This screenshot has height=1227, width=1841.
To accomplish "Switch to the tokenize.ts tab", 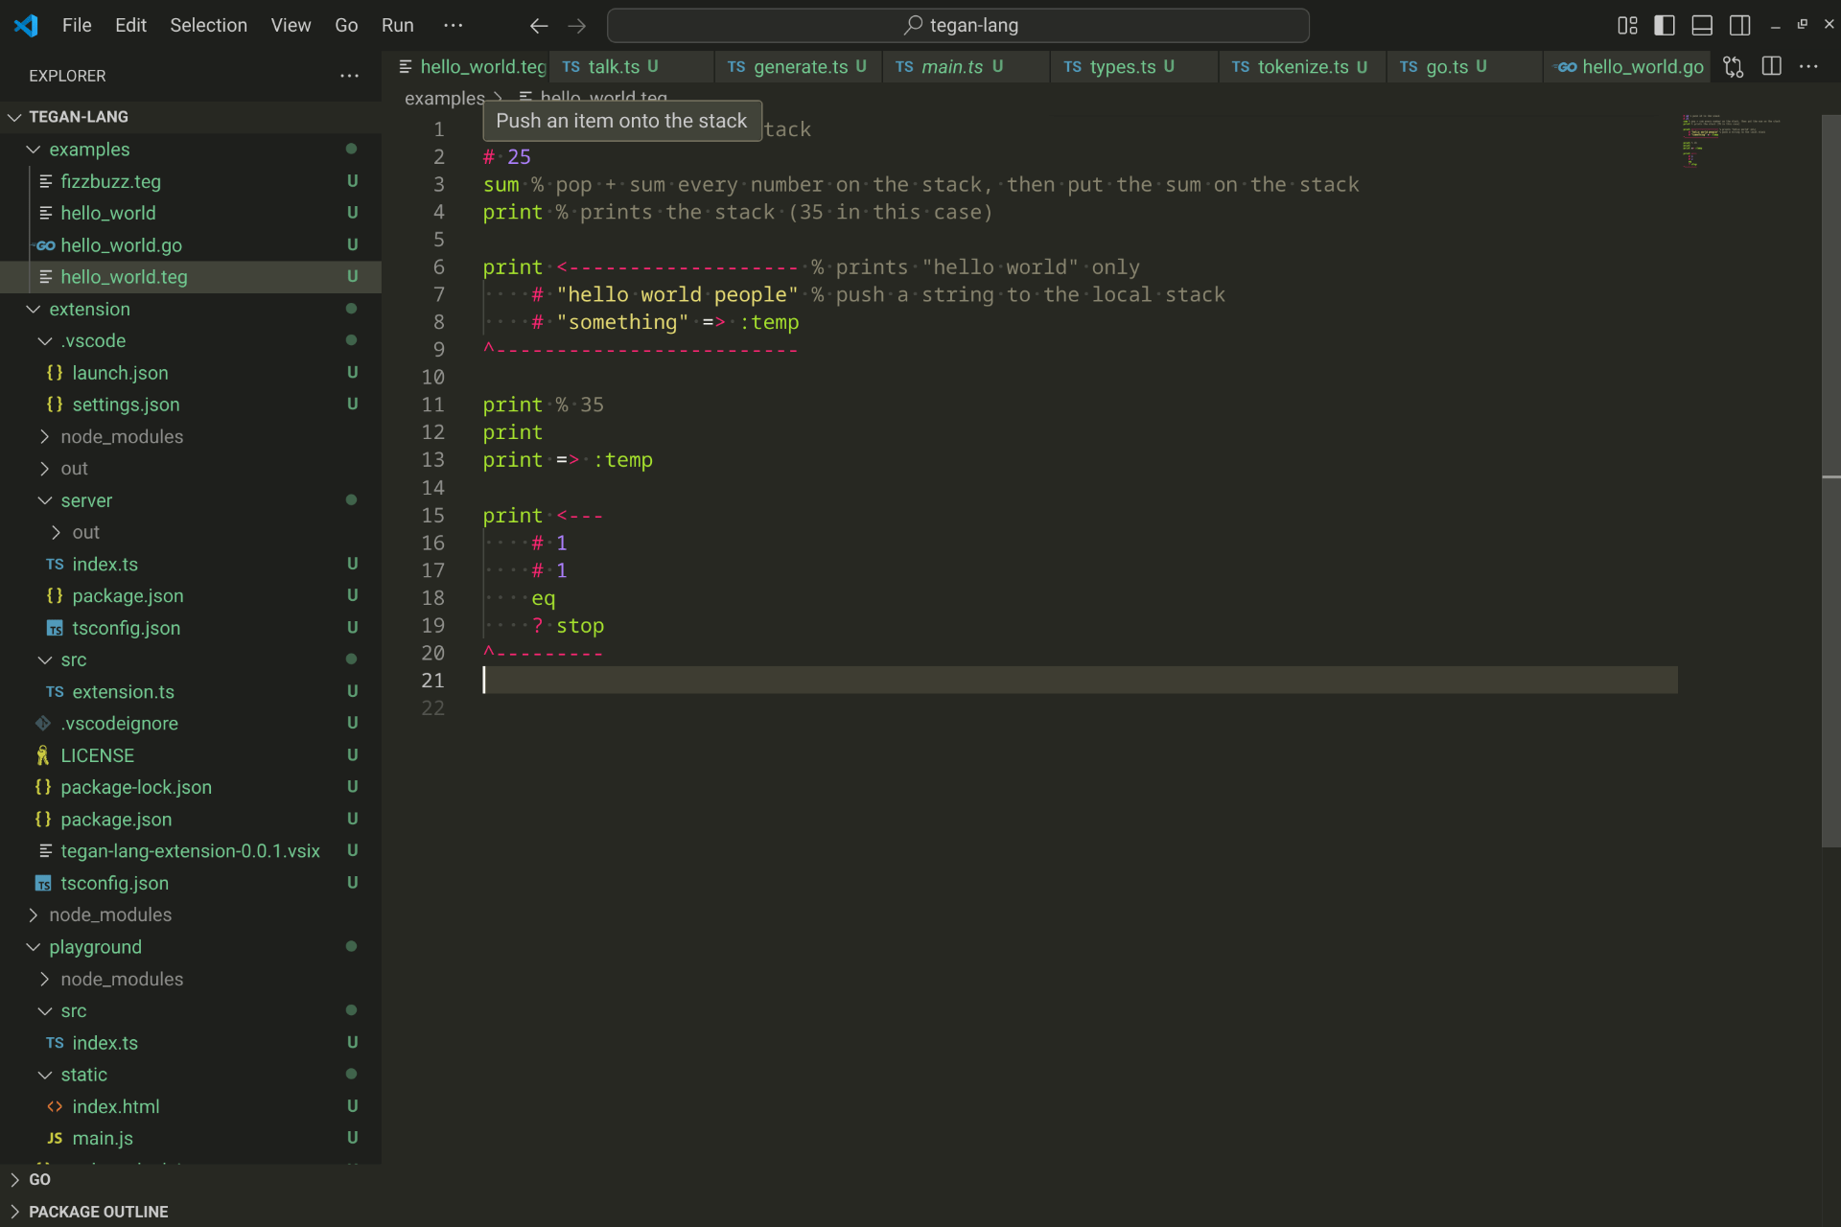I will [x=1301, y=67].
